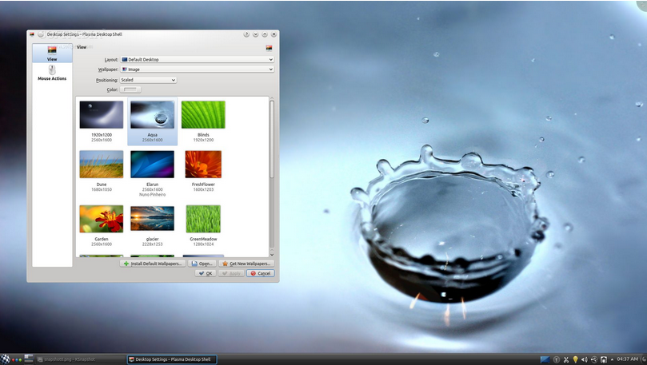Click the colored activities dots icon in panel

pos(17,359)
